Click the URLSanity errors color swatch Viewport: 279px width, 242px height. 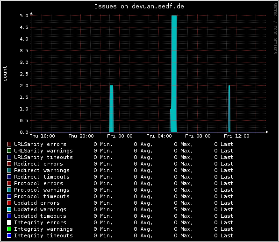pos(9,144)
